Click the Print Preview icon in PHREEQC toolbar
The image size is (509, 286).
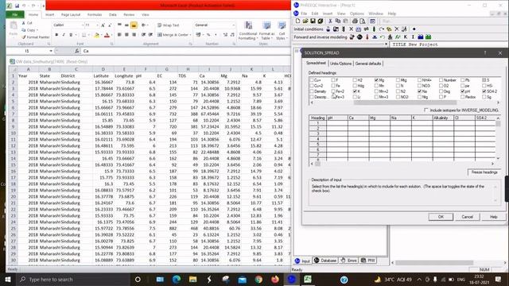pyautogui.click(x=363, y=21)
